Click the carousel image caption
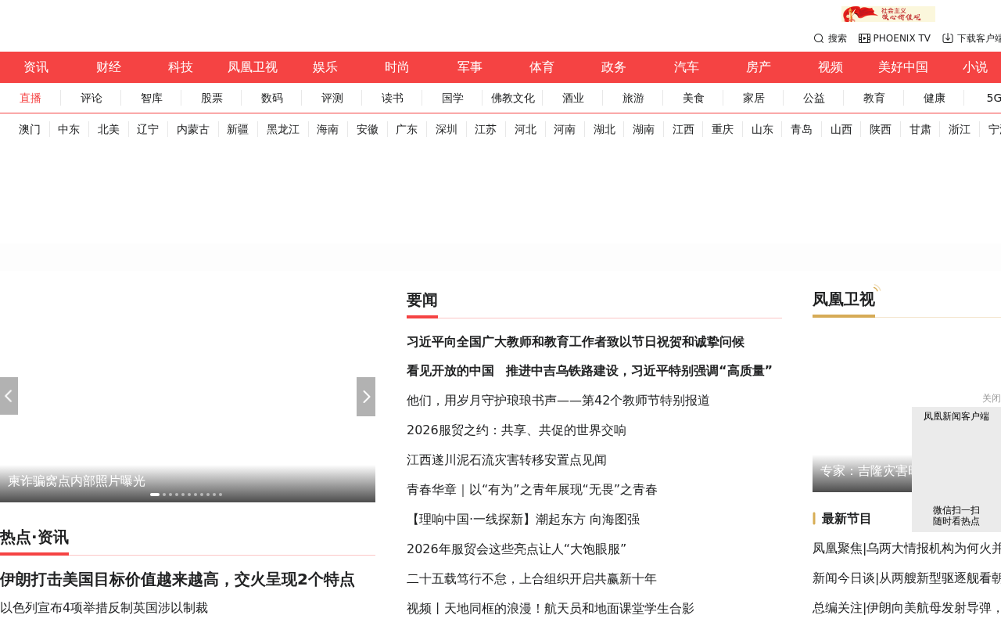 click(x=77, y=481)
